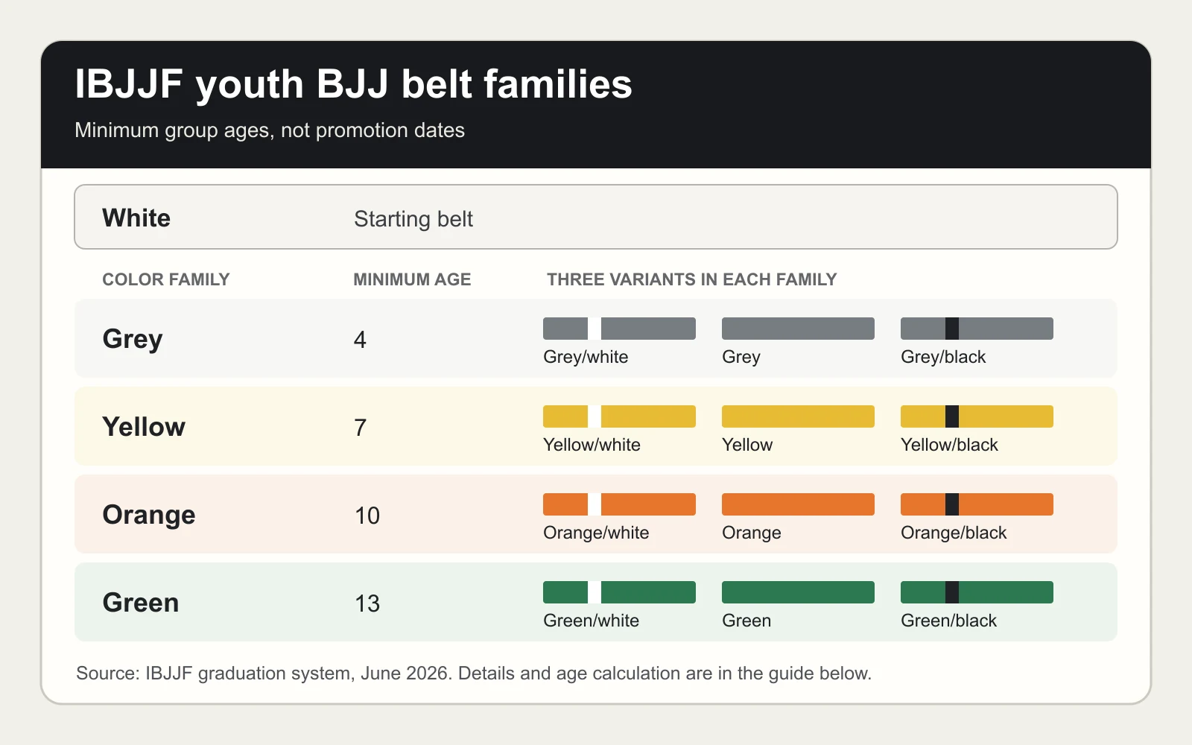The height and width of the screenshot is (745, 1192).
Task: Click the 'Starting belt' text
Action: [413, 219]
